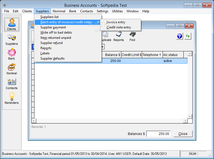Click the blue help question mark icon
214x159 pixels.
point(180,36)
